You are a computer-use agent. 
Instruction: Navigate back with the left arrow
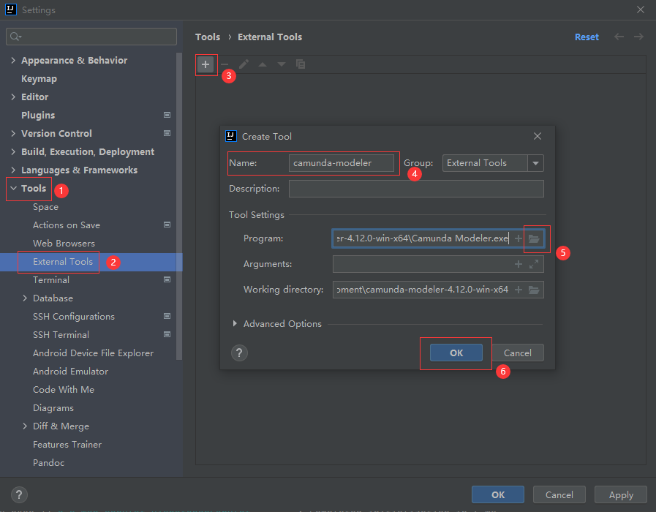coord(619,37)
